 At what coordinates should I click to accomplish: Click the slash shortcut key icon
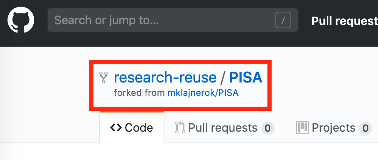click(283, 20)
